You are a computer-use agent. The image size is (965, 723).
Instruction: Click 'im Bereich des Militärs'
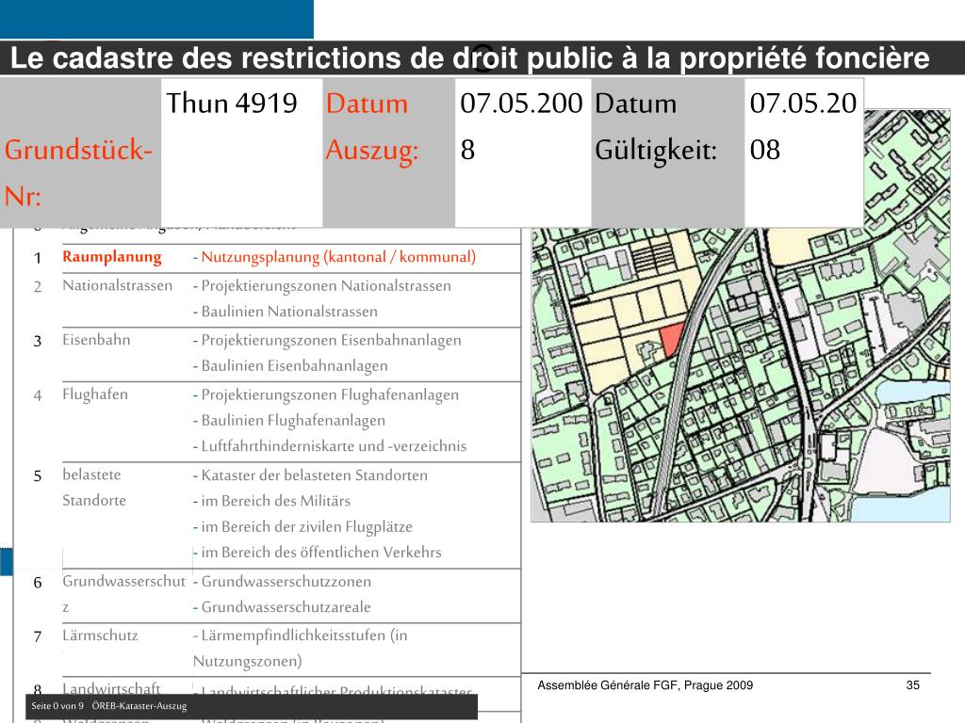tap(275, 501)
